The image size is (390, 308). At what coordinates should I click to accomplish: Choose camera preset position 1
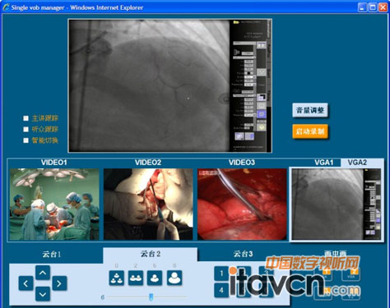(221, 274)
